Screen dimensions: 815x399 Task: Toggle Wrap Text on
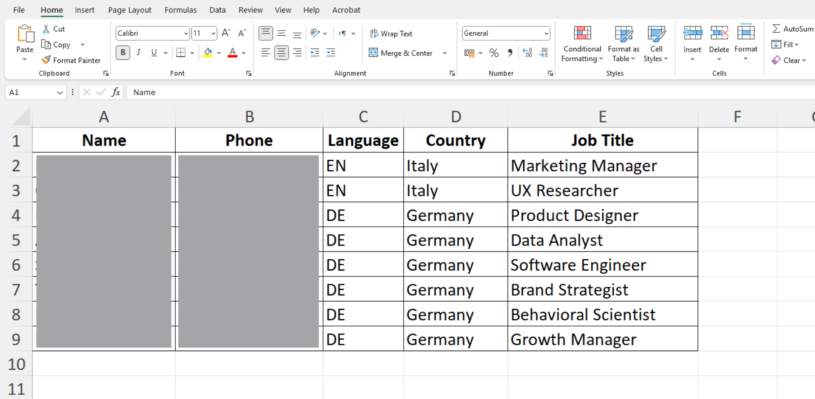[x=391, y=34]
